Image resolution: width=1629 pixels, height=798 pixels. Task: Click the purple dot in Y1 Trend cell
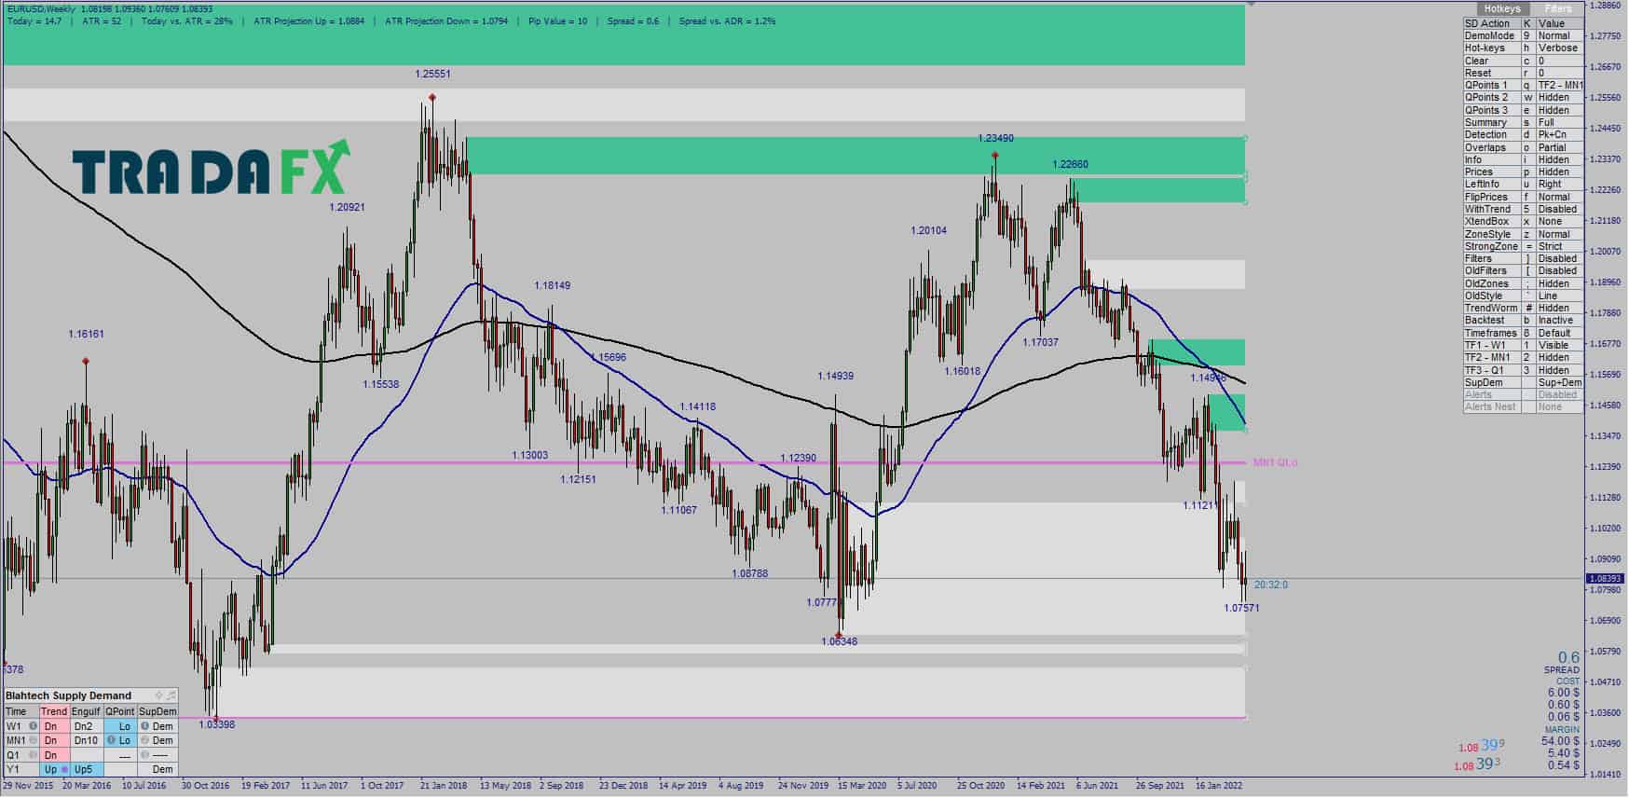click(62, 770)
